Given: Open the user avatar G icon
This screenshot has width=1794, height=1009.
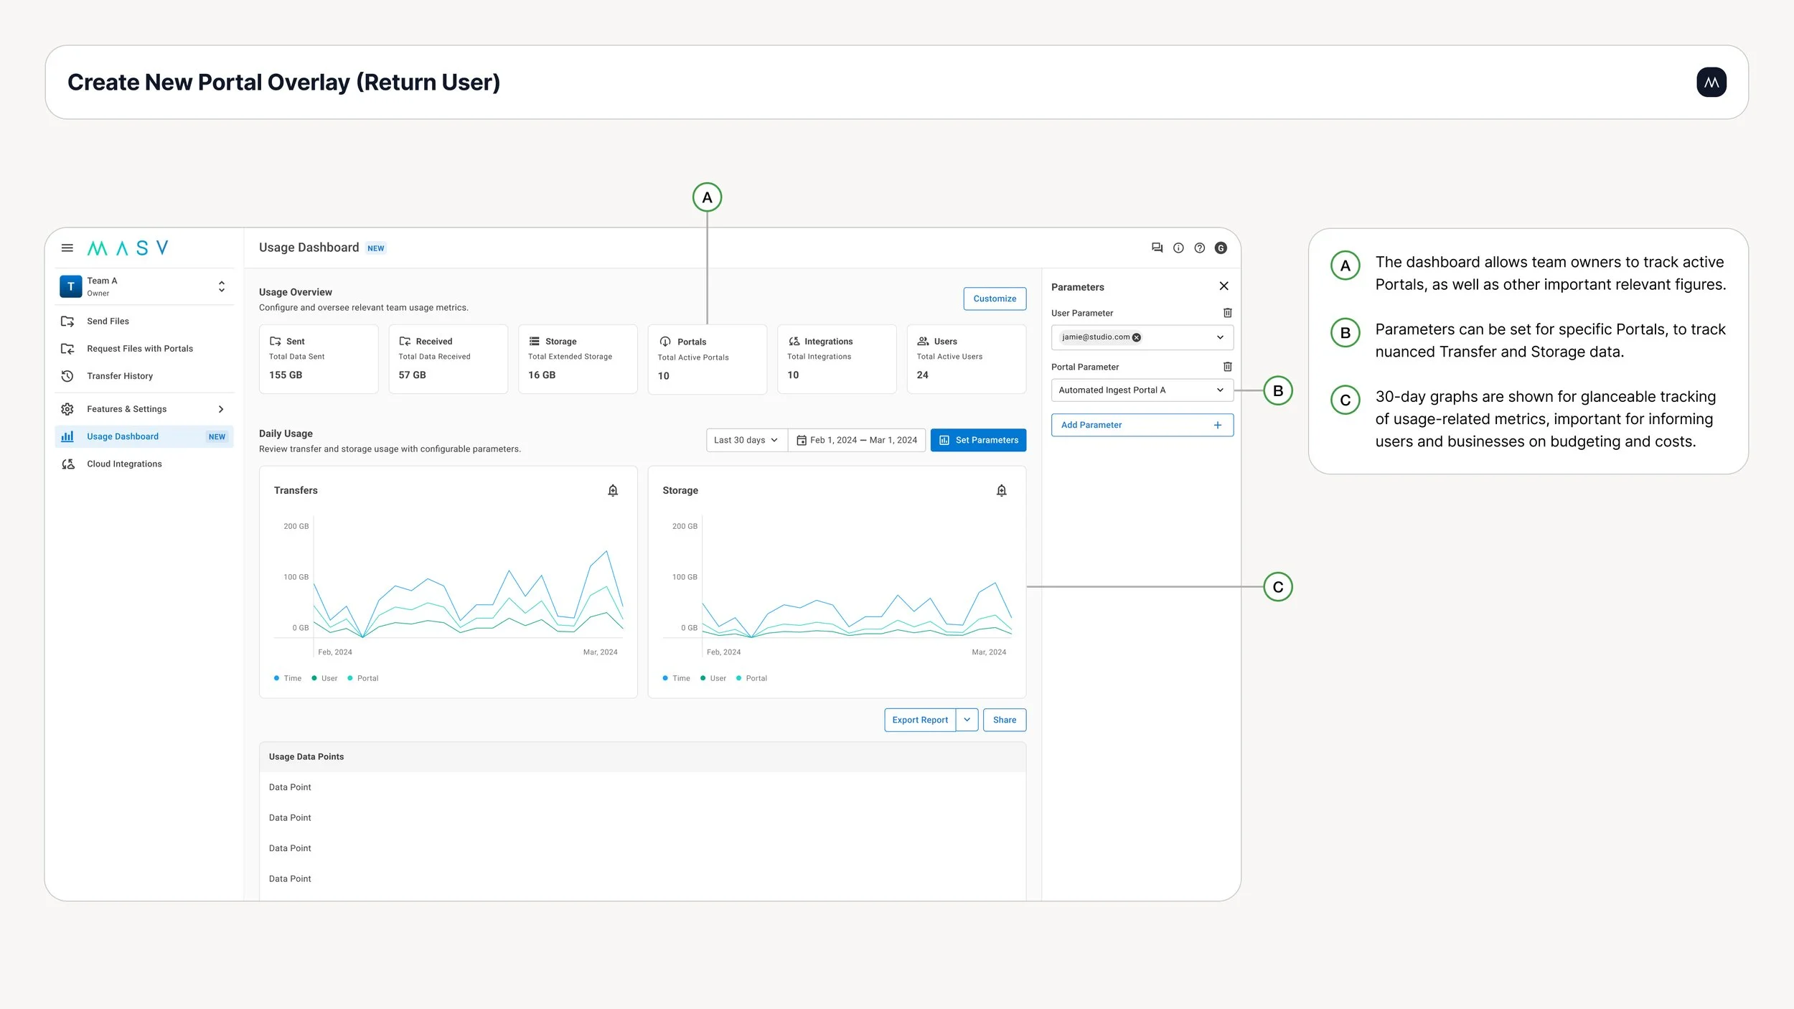Looking at the screenshot, I should pyautogui.click(x=1221, y=248).
